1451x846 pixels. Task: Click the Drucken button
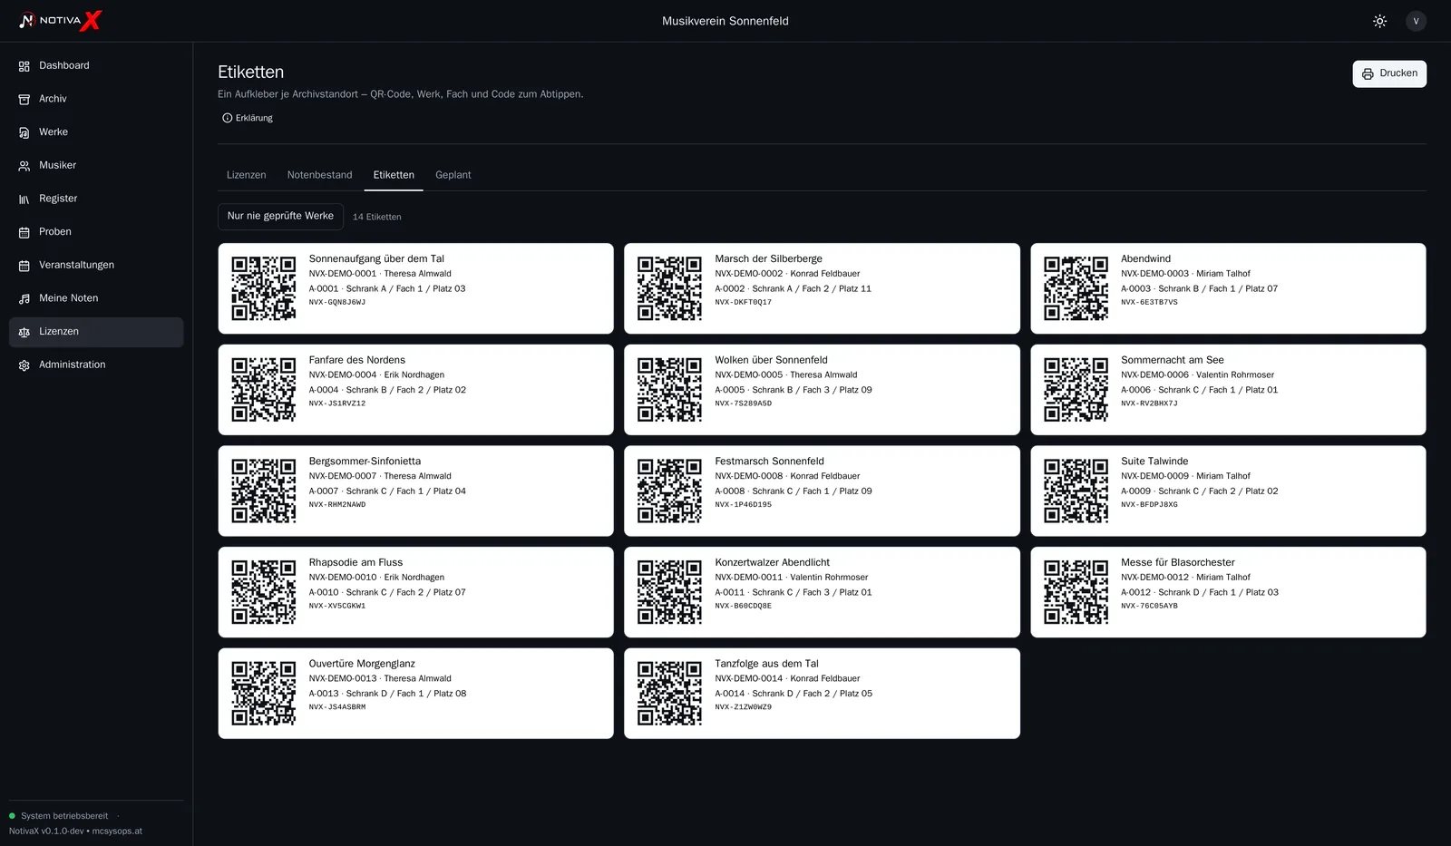point(1389,74)
